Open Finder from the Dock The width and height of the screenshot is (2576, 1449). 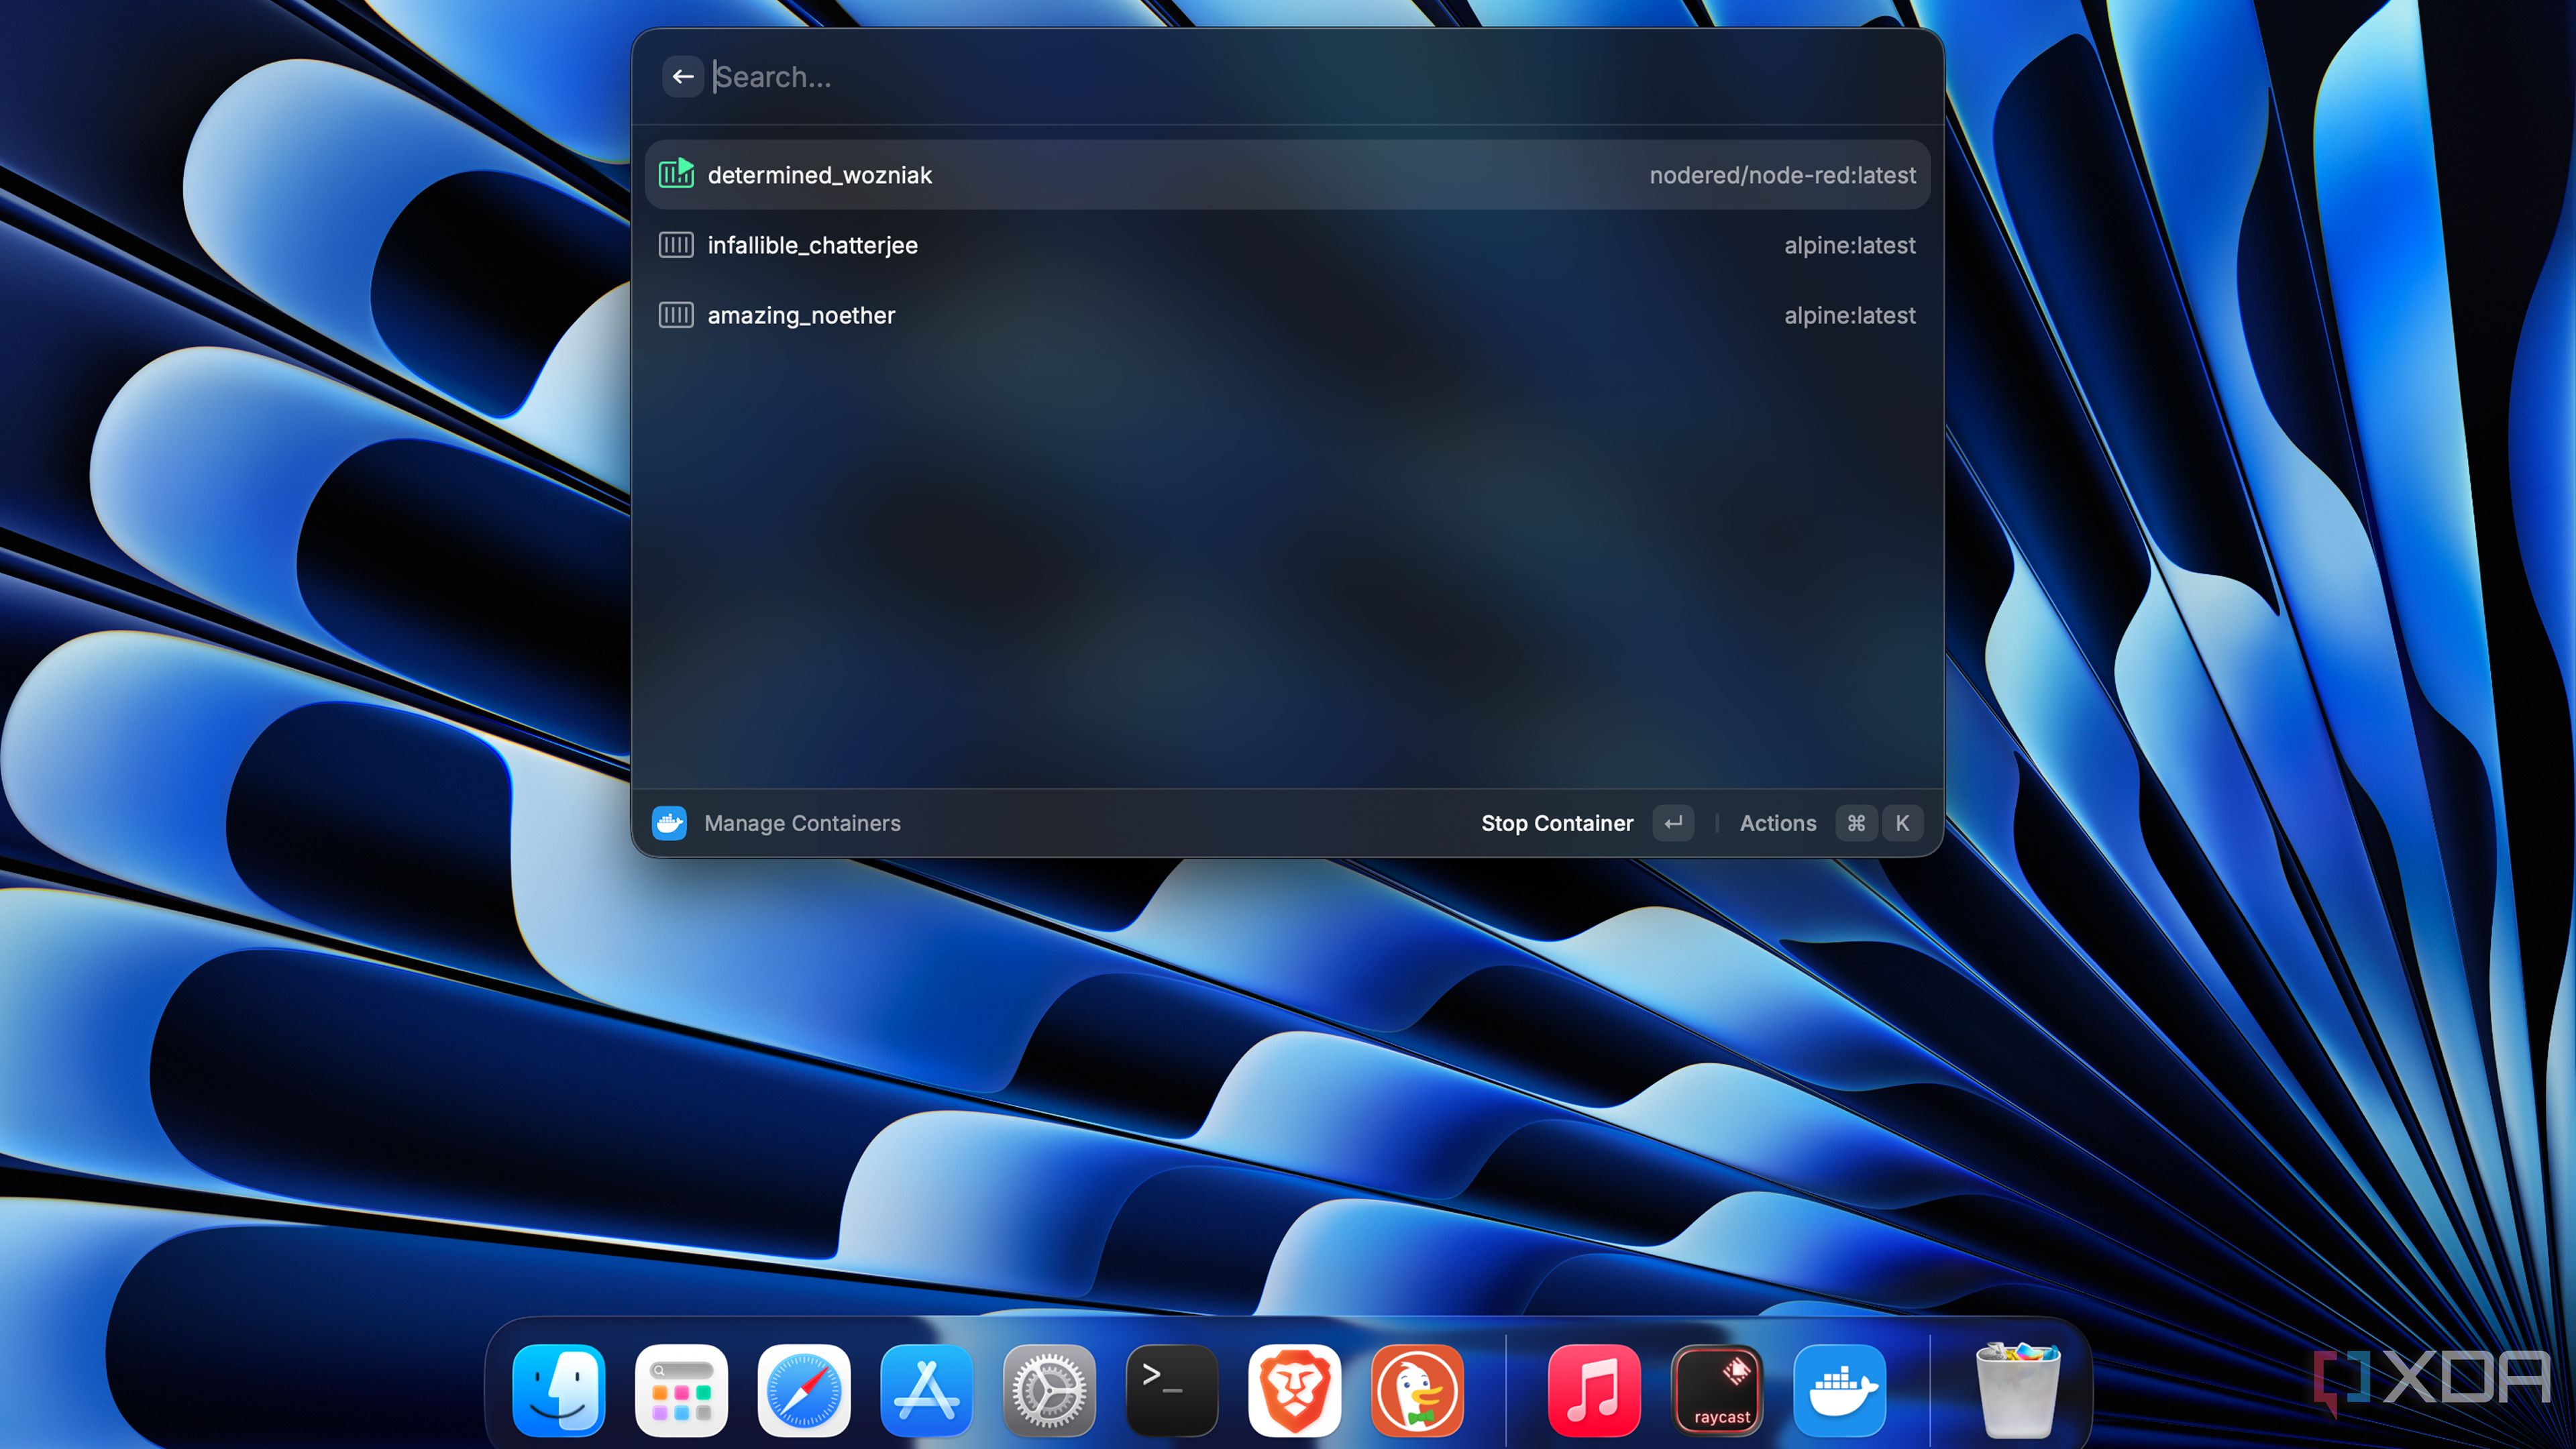pyautogui.click(x=559, y=1390)
